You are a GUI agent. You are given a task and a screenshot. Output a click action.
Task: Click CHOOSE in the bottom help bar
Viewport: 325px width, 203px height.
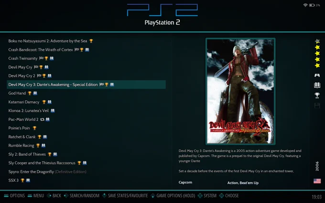point(229,195)
